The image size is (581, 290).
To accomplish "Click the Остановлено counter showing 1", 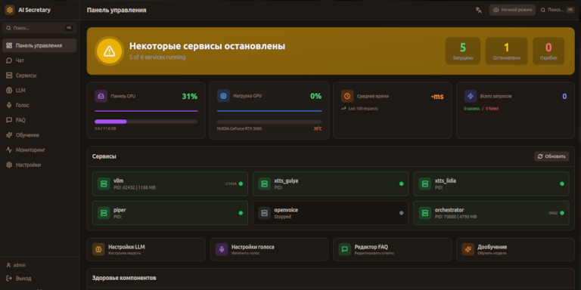I will coord(507,51).
